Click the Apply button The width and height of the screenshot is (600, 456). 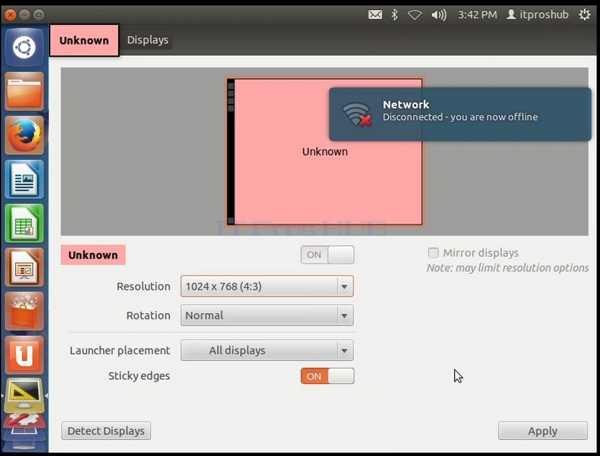(543, 431)
